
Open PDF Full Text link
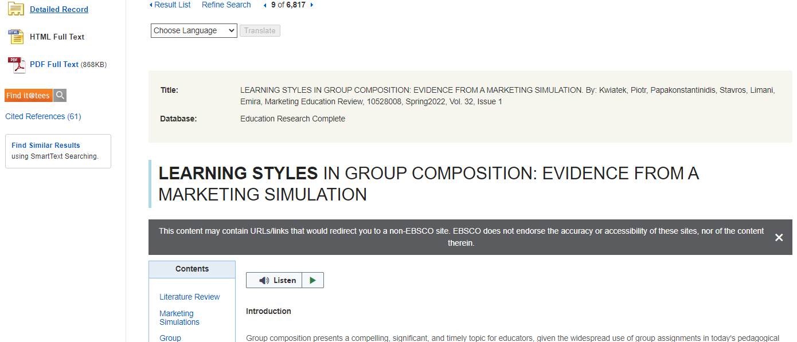pyautogui.click(x=54, y=64)
